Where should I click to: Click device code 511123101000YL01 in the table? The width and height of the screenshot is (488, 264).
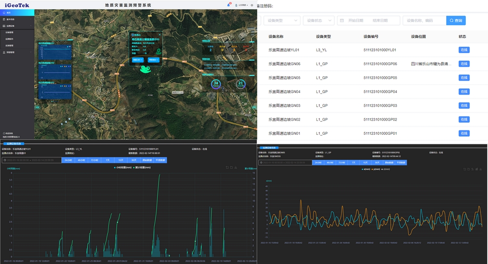pos(380,50)
